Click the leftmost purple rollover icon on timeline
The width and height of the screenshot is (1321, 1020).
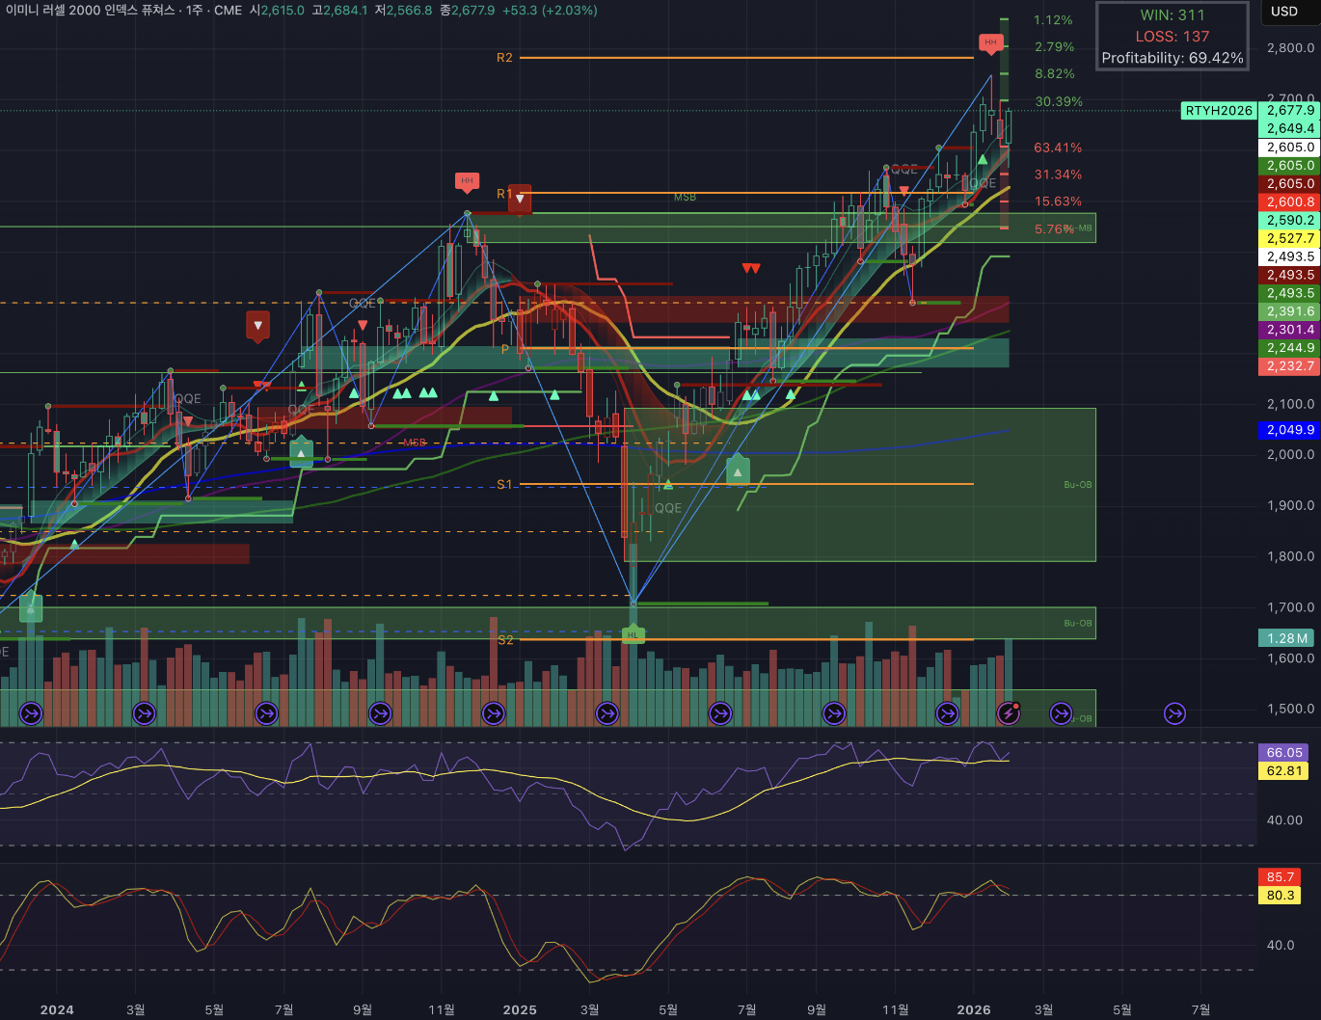click(31, 713)
